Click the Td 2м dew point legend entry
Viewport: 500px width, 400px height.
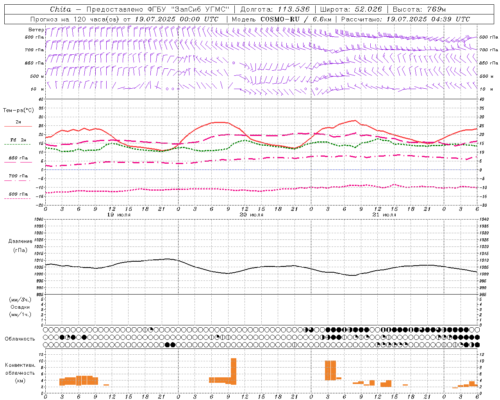[x=18, y=142]
